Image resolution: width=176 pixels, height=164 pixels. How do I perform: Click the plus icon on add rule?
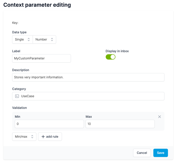(x=43, y=137)
